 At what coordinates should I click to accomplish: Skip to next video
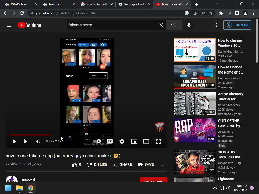click(x=26, y=141)
